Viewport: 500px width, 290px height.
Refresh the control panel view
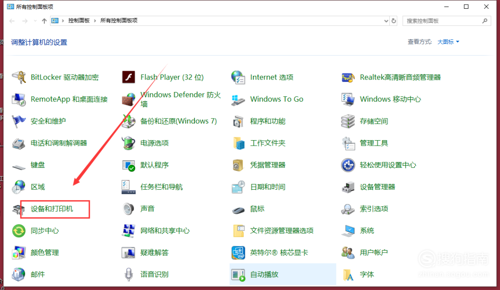click(x=394, y=21)
